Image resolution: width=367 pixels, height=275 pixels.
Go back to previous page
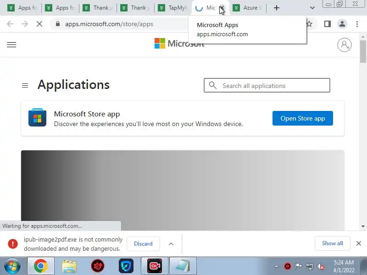coord(10,24)
